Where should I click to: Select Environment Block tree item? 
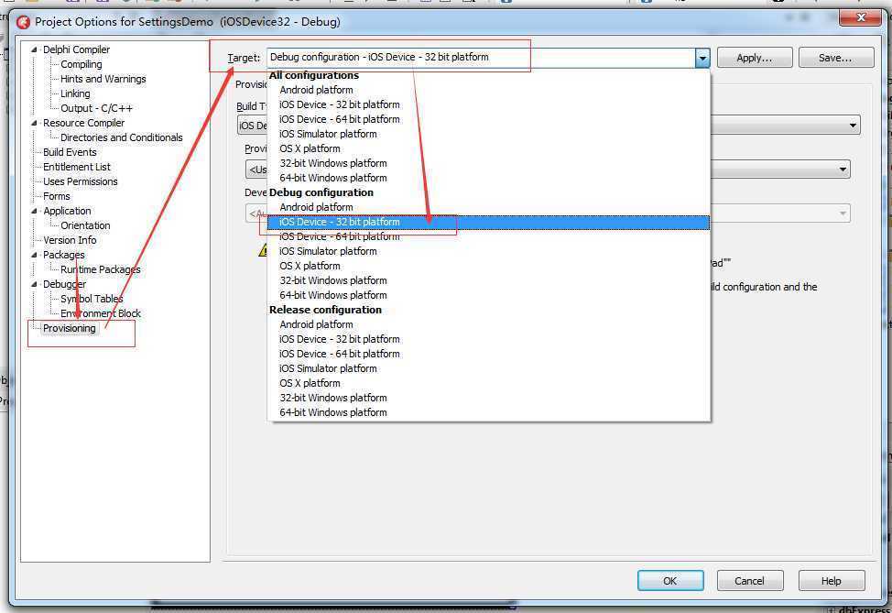(x=101, y=313)
